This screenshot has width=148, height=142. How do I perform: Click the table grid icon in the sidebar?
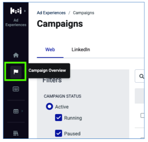pos(16,111)
